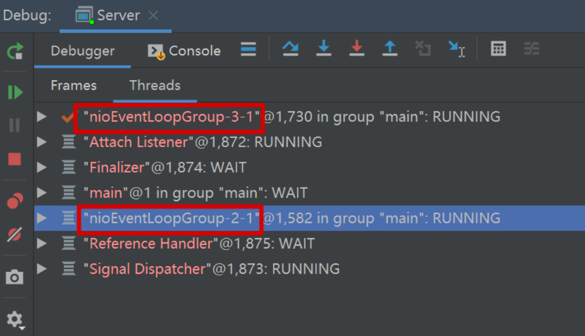The image size is (585, 336).
Task: Expand Signal Dispatcher thread
Action: [x=42, y=268]
